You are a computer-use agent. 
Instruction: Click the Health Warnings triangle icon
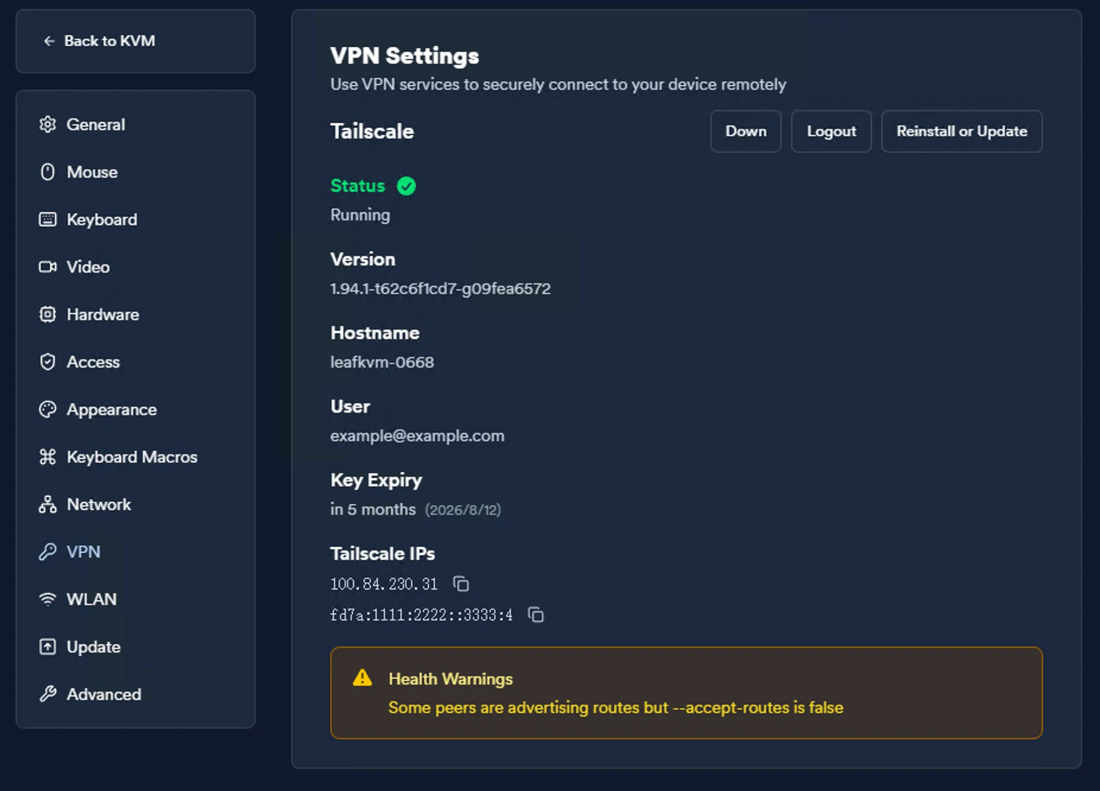[362, 678]
